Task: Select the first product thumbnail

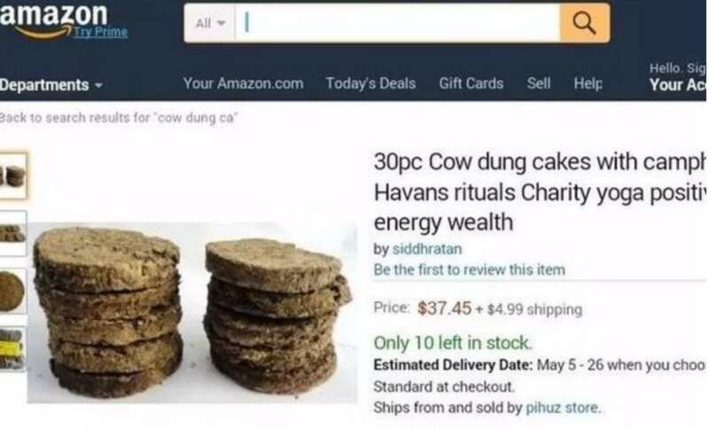Action: 13,175
